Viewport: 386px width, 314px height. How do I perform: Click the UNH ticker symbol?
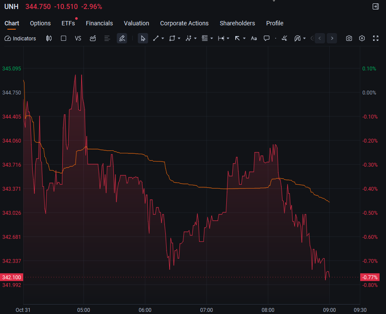click(x=11, y=6)
